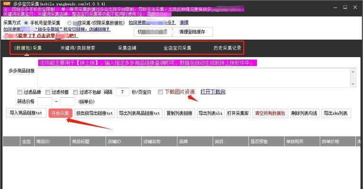Click the 品牌 column header
The height and width of the screenshot is (189, 363).
[x=195, y=141]
